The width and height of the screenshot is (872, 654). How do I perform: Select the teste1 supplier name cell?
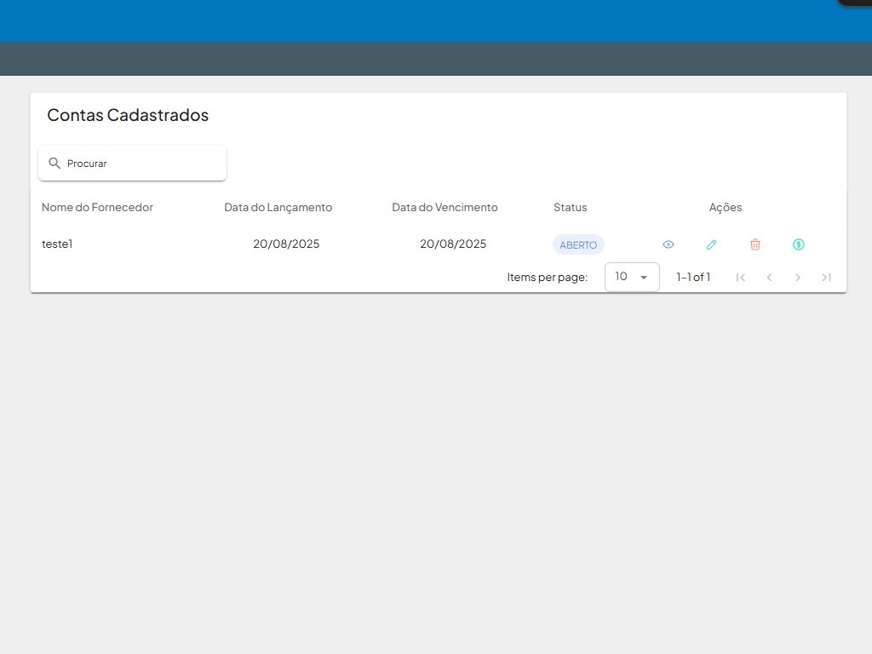[x=57, y=244]
